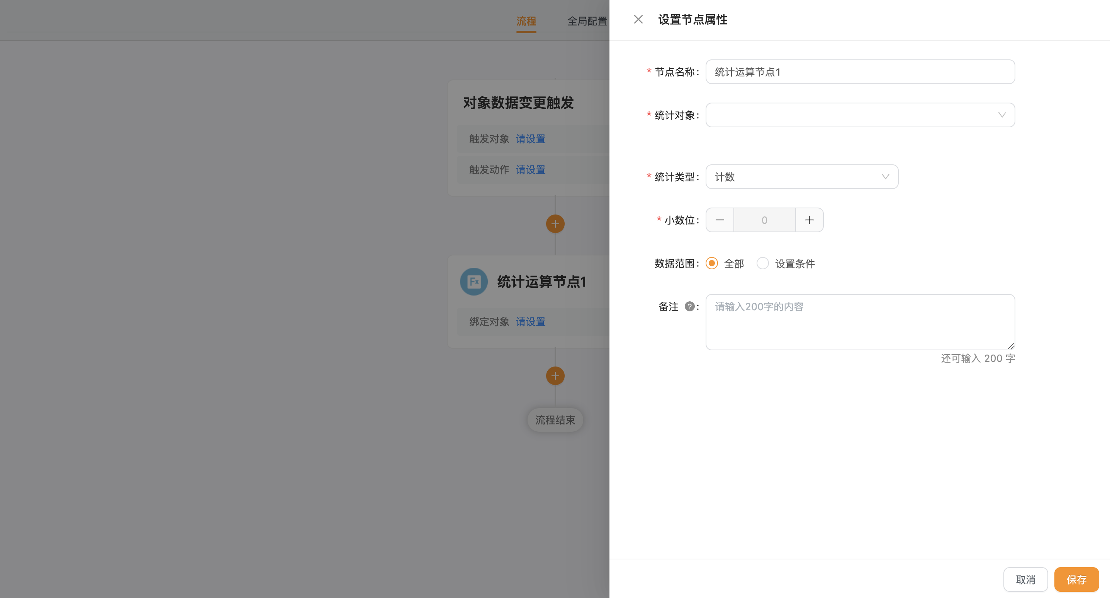Viewport: 1110px width, 598px height.
Task: Click the 流程结束 node
Action: pos(555,420)
